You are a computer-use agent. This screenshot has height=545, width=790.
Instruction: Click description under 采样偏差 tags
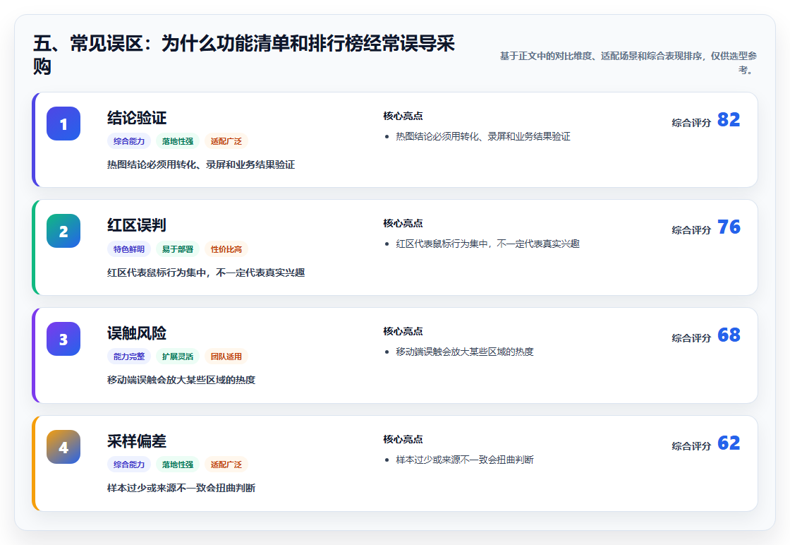(181, 488)
